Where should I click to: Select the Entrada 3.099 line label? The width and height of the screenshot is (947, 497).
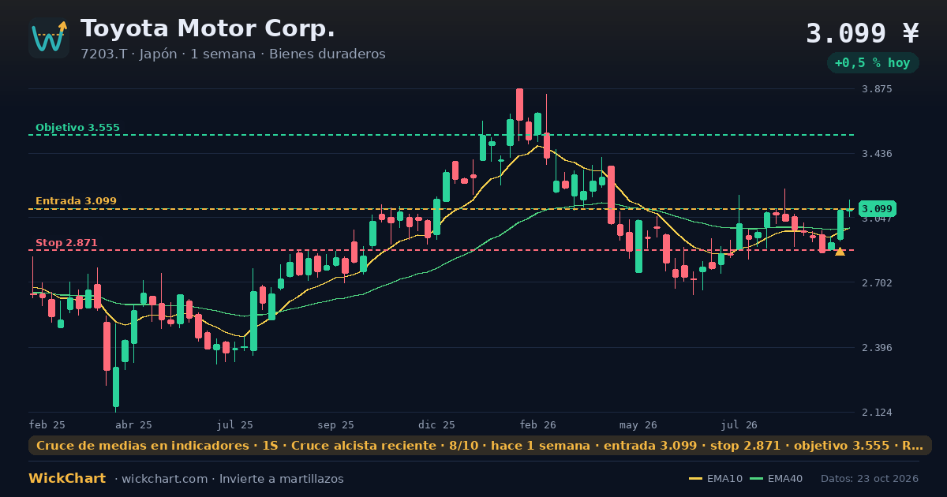[x=76, y=201]
